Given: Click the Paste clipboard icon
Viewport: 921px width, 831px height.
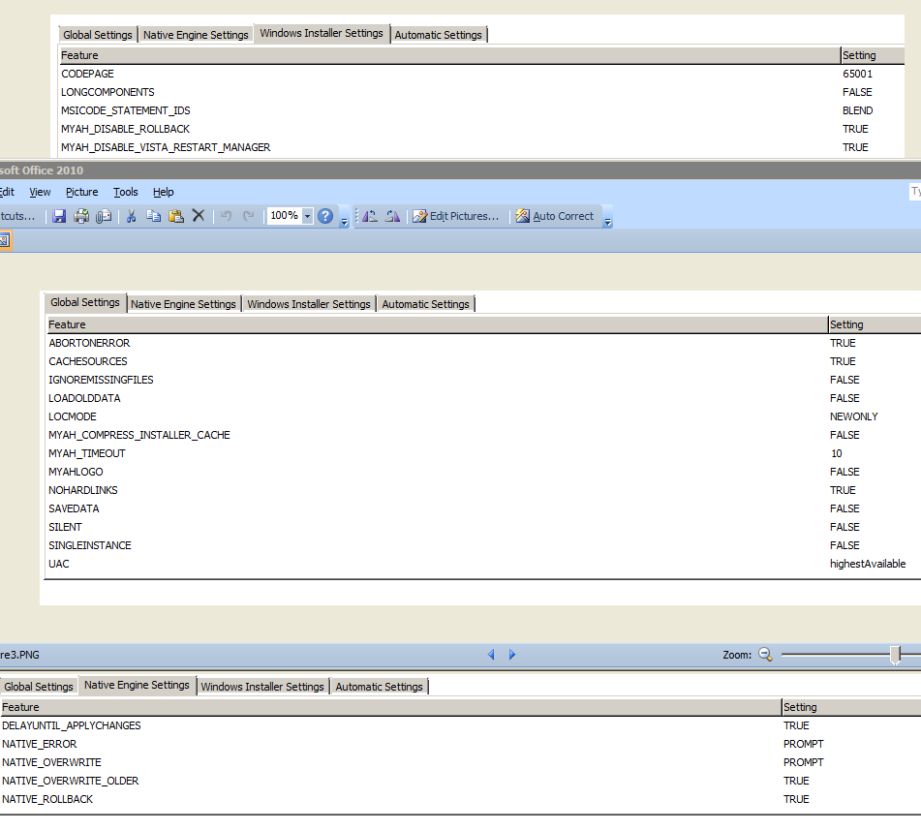Looking at the screenshot, I should (x=176, y=216).
